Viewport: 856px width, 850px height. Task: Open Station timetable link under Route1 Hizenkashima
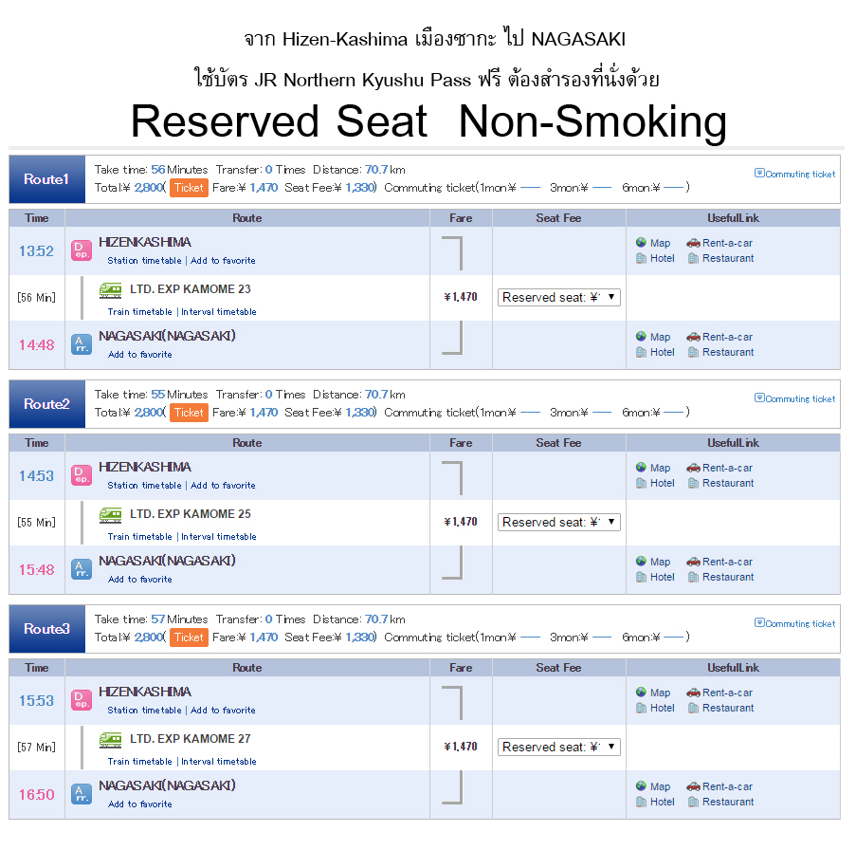pyautogui.click(x=144, y=261)
